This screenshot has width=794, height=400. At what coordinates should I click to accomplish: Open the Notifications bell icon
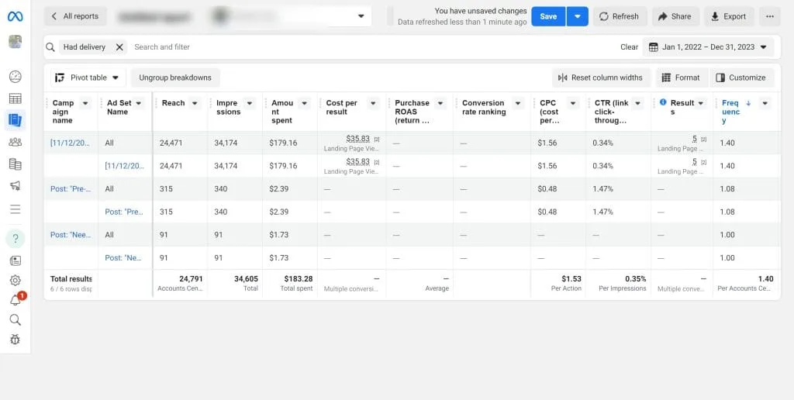point(16,300)
